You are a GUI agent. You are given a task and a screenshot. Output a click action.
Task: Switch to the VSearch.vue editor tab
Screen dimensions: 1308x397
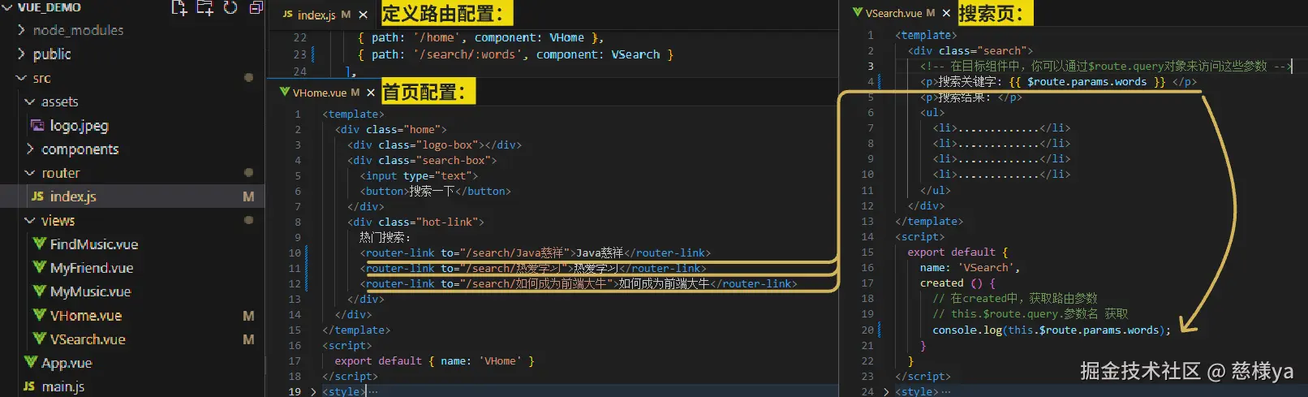[x=893, y=13]
